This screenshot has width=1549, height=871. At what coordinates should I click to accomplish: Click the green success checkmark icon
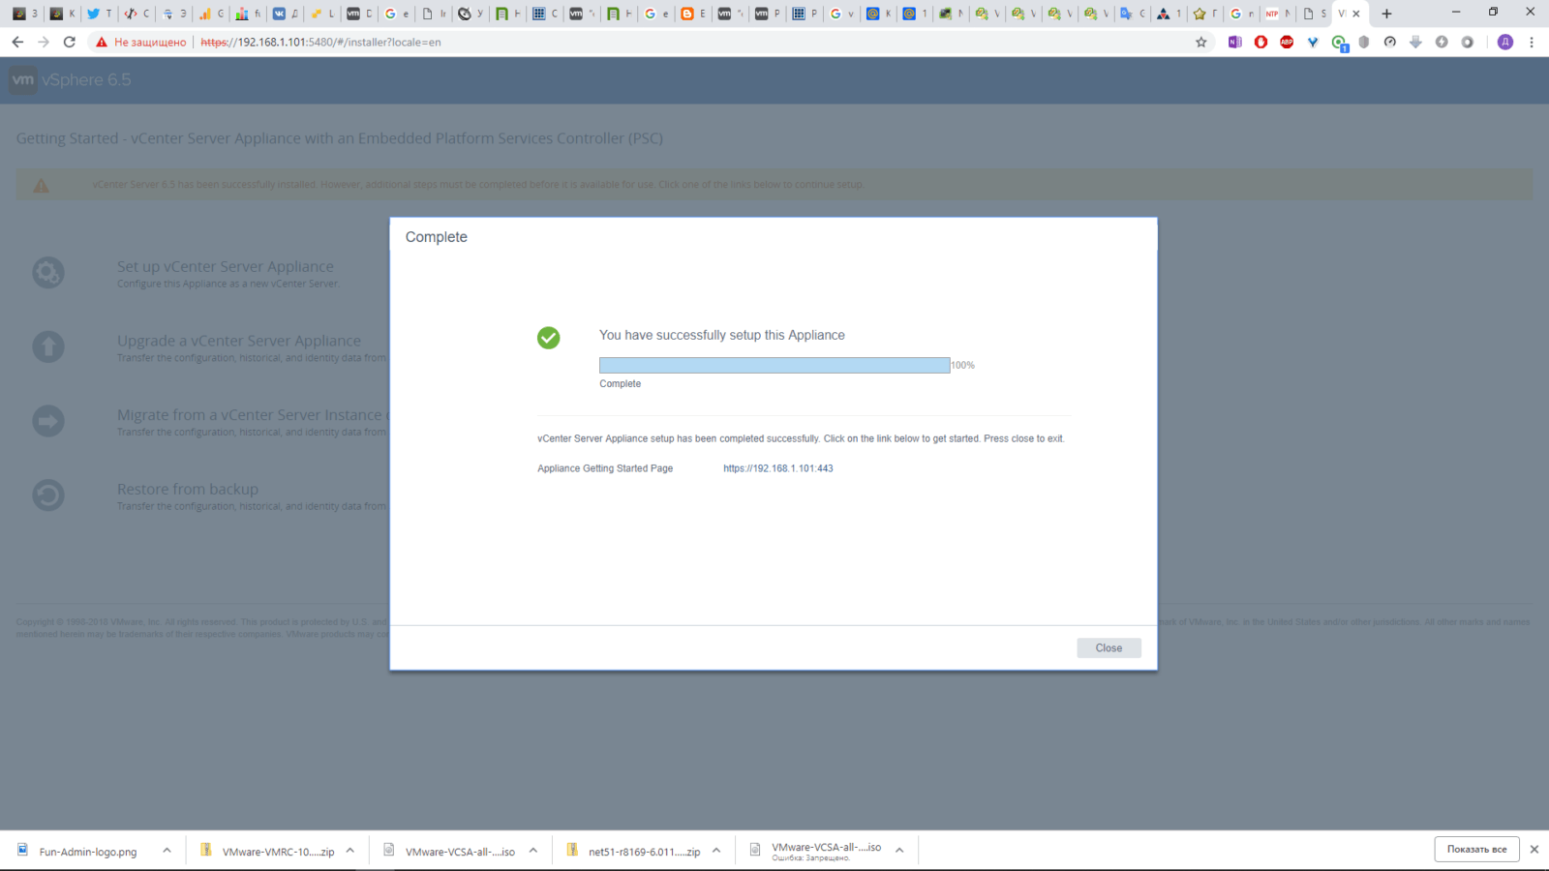548,338
